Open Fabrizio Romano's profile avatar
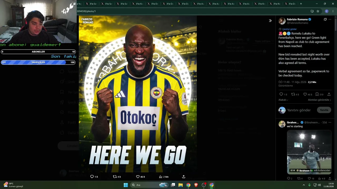Image resolution: width=337 pixels, height=189 pixels. tap(282, 21)
